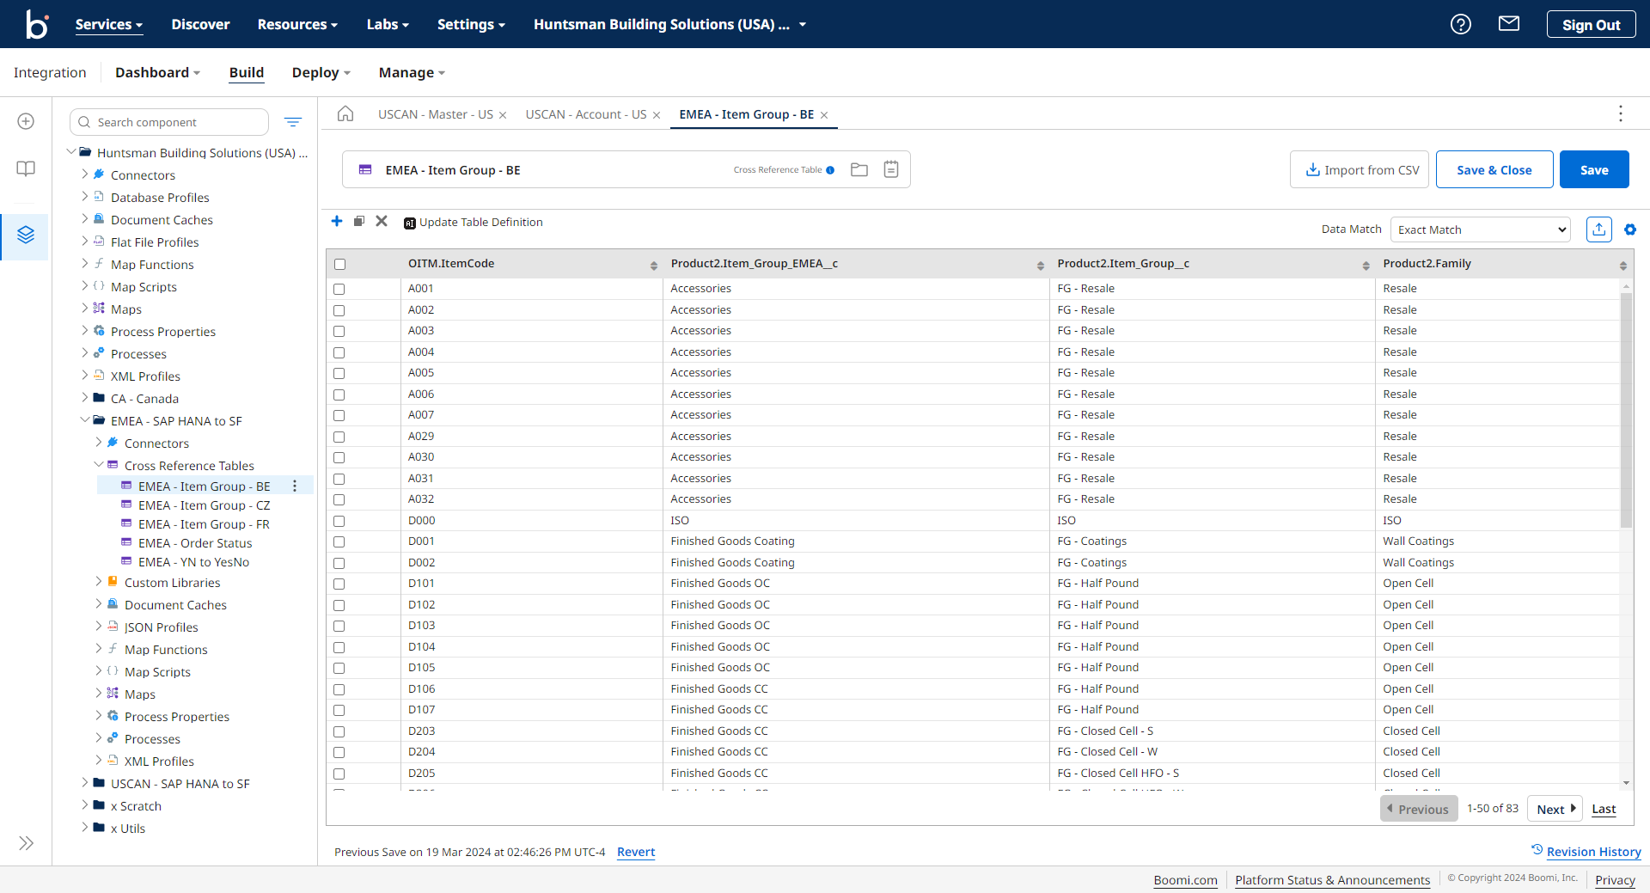
Task: Open table settings via the gear icon
Action: click(1631, 229)
